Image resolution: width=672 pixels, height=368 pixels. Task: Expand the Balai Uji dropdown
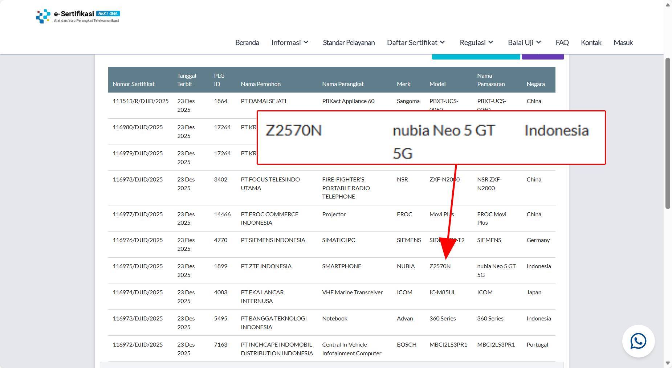pyautogui.click(x=524, y=42)
